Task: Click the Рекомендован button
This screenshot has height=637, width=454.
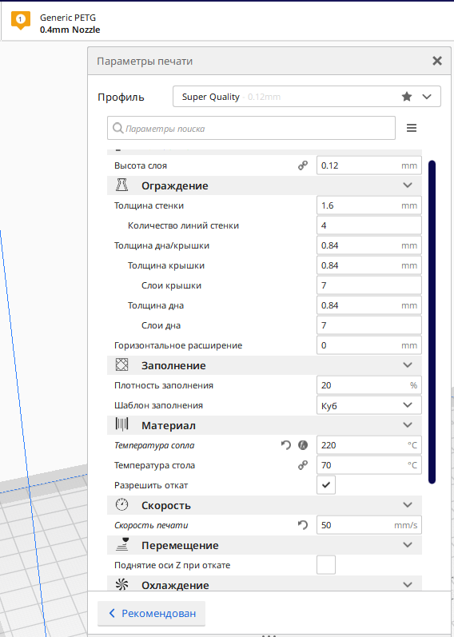Action: [152, 613]
